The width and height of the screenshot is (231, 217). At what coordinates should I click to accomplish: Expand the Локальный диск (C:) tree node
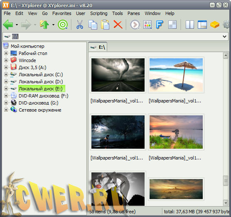tap(6, 74)
